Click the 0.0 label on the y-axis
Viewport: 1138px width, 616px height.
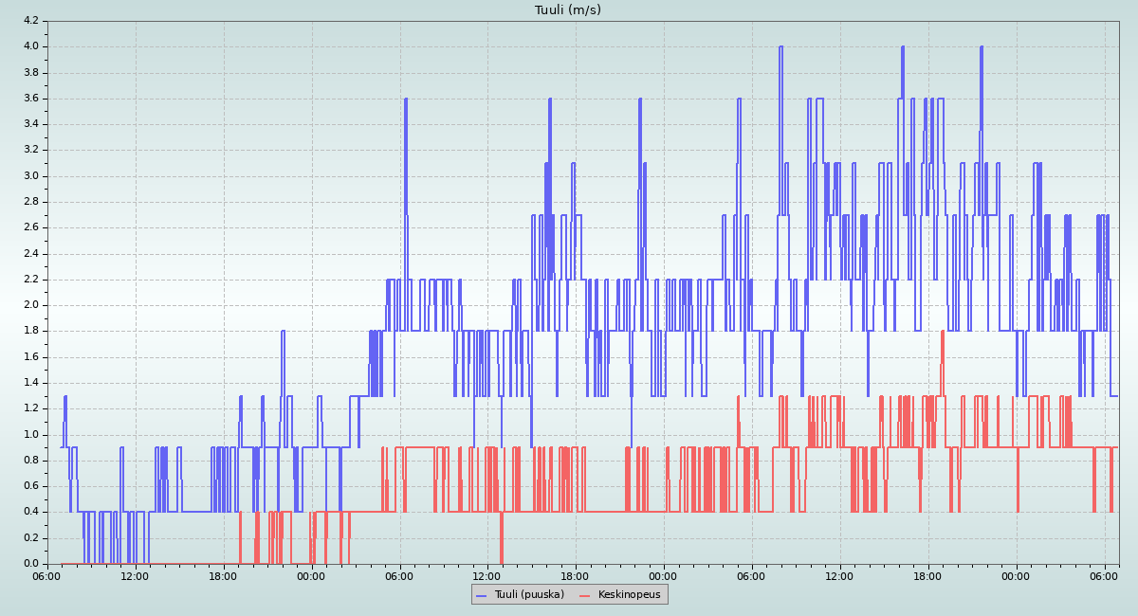click(x=30, y=563)
